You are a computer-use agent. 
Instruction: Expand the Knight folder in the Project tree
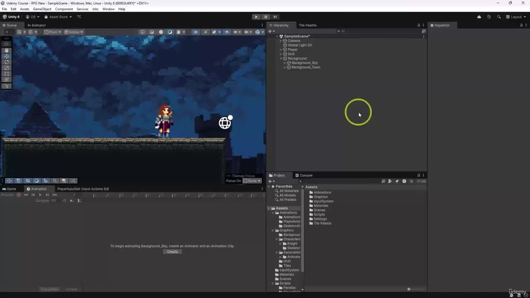(280, 244)
